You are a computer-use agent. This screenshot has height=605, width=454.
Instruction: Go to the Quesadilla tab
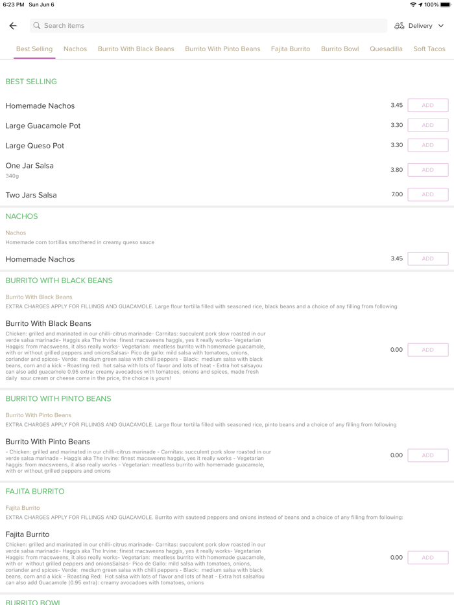(x=386, y=49)
